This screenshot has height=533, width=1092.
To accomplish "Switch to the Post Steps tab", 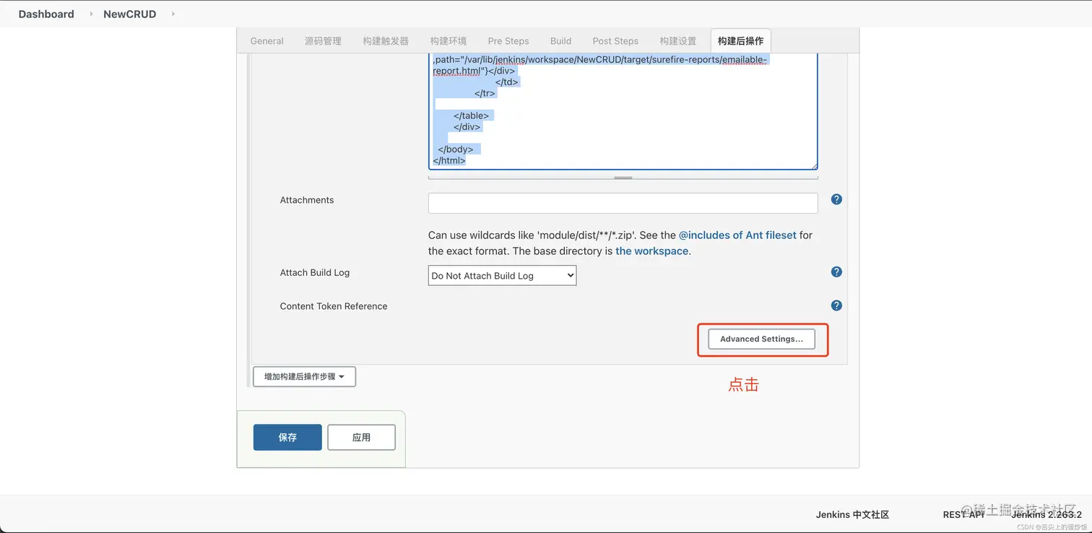I will pos(615,41).
